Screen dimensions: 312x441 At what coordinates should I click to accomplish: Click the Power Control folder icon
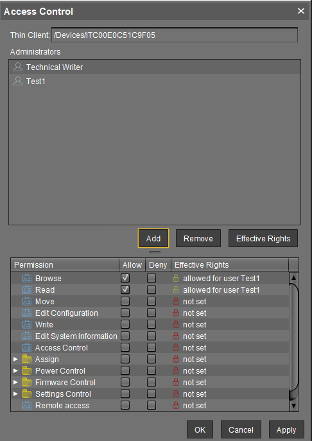pyautogui.click(x=27, y=370)
